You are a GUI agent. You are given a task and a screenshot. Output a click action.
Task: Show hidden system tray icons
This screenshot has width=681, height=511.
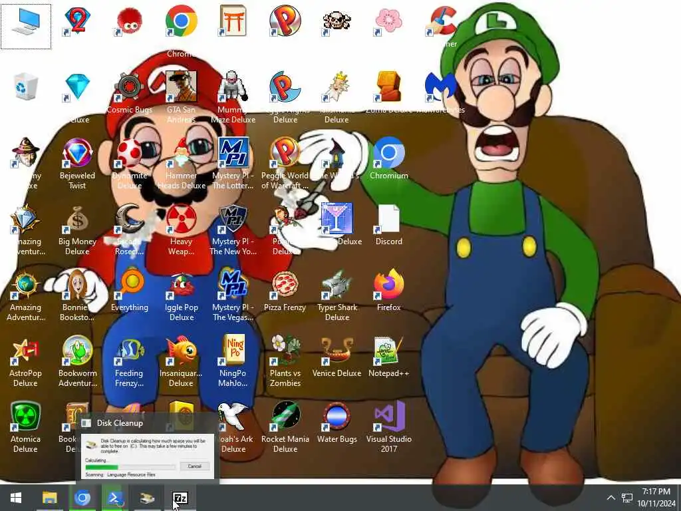point(611,498)
